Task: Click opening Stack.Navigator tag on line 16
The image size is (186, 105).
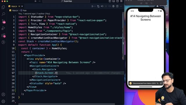Action: [44, 69]
